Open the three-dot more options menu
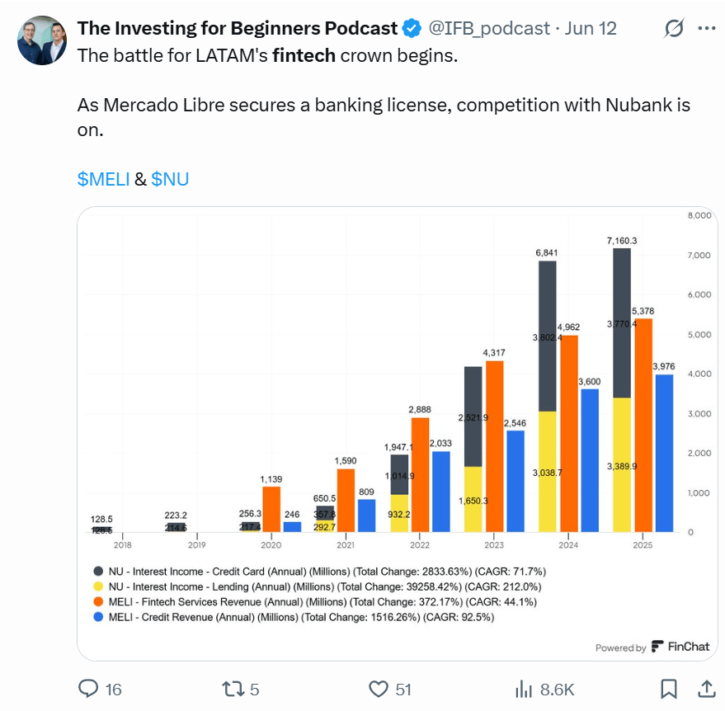The width and height of the screenshot is (725, 711). pos(707,29)
